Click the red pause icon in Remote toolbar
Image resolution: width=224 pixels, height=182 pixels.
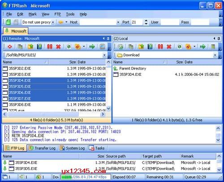pos(50,47)
